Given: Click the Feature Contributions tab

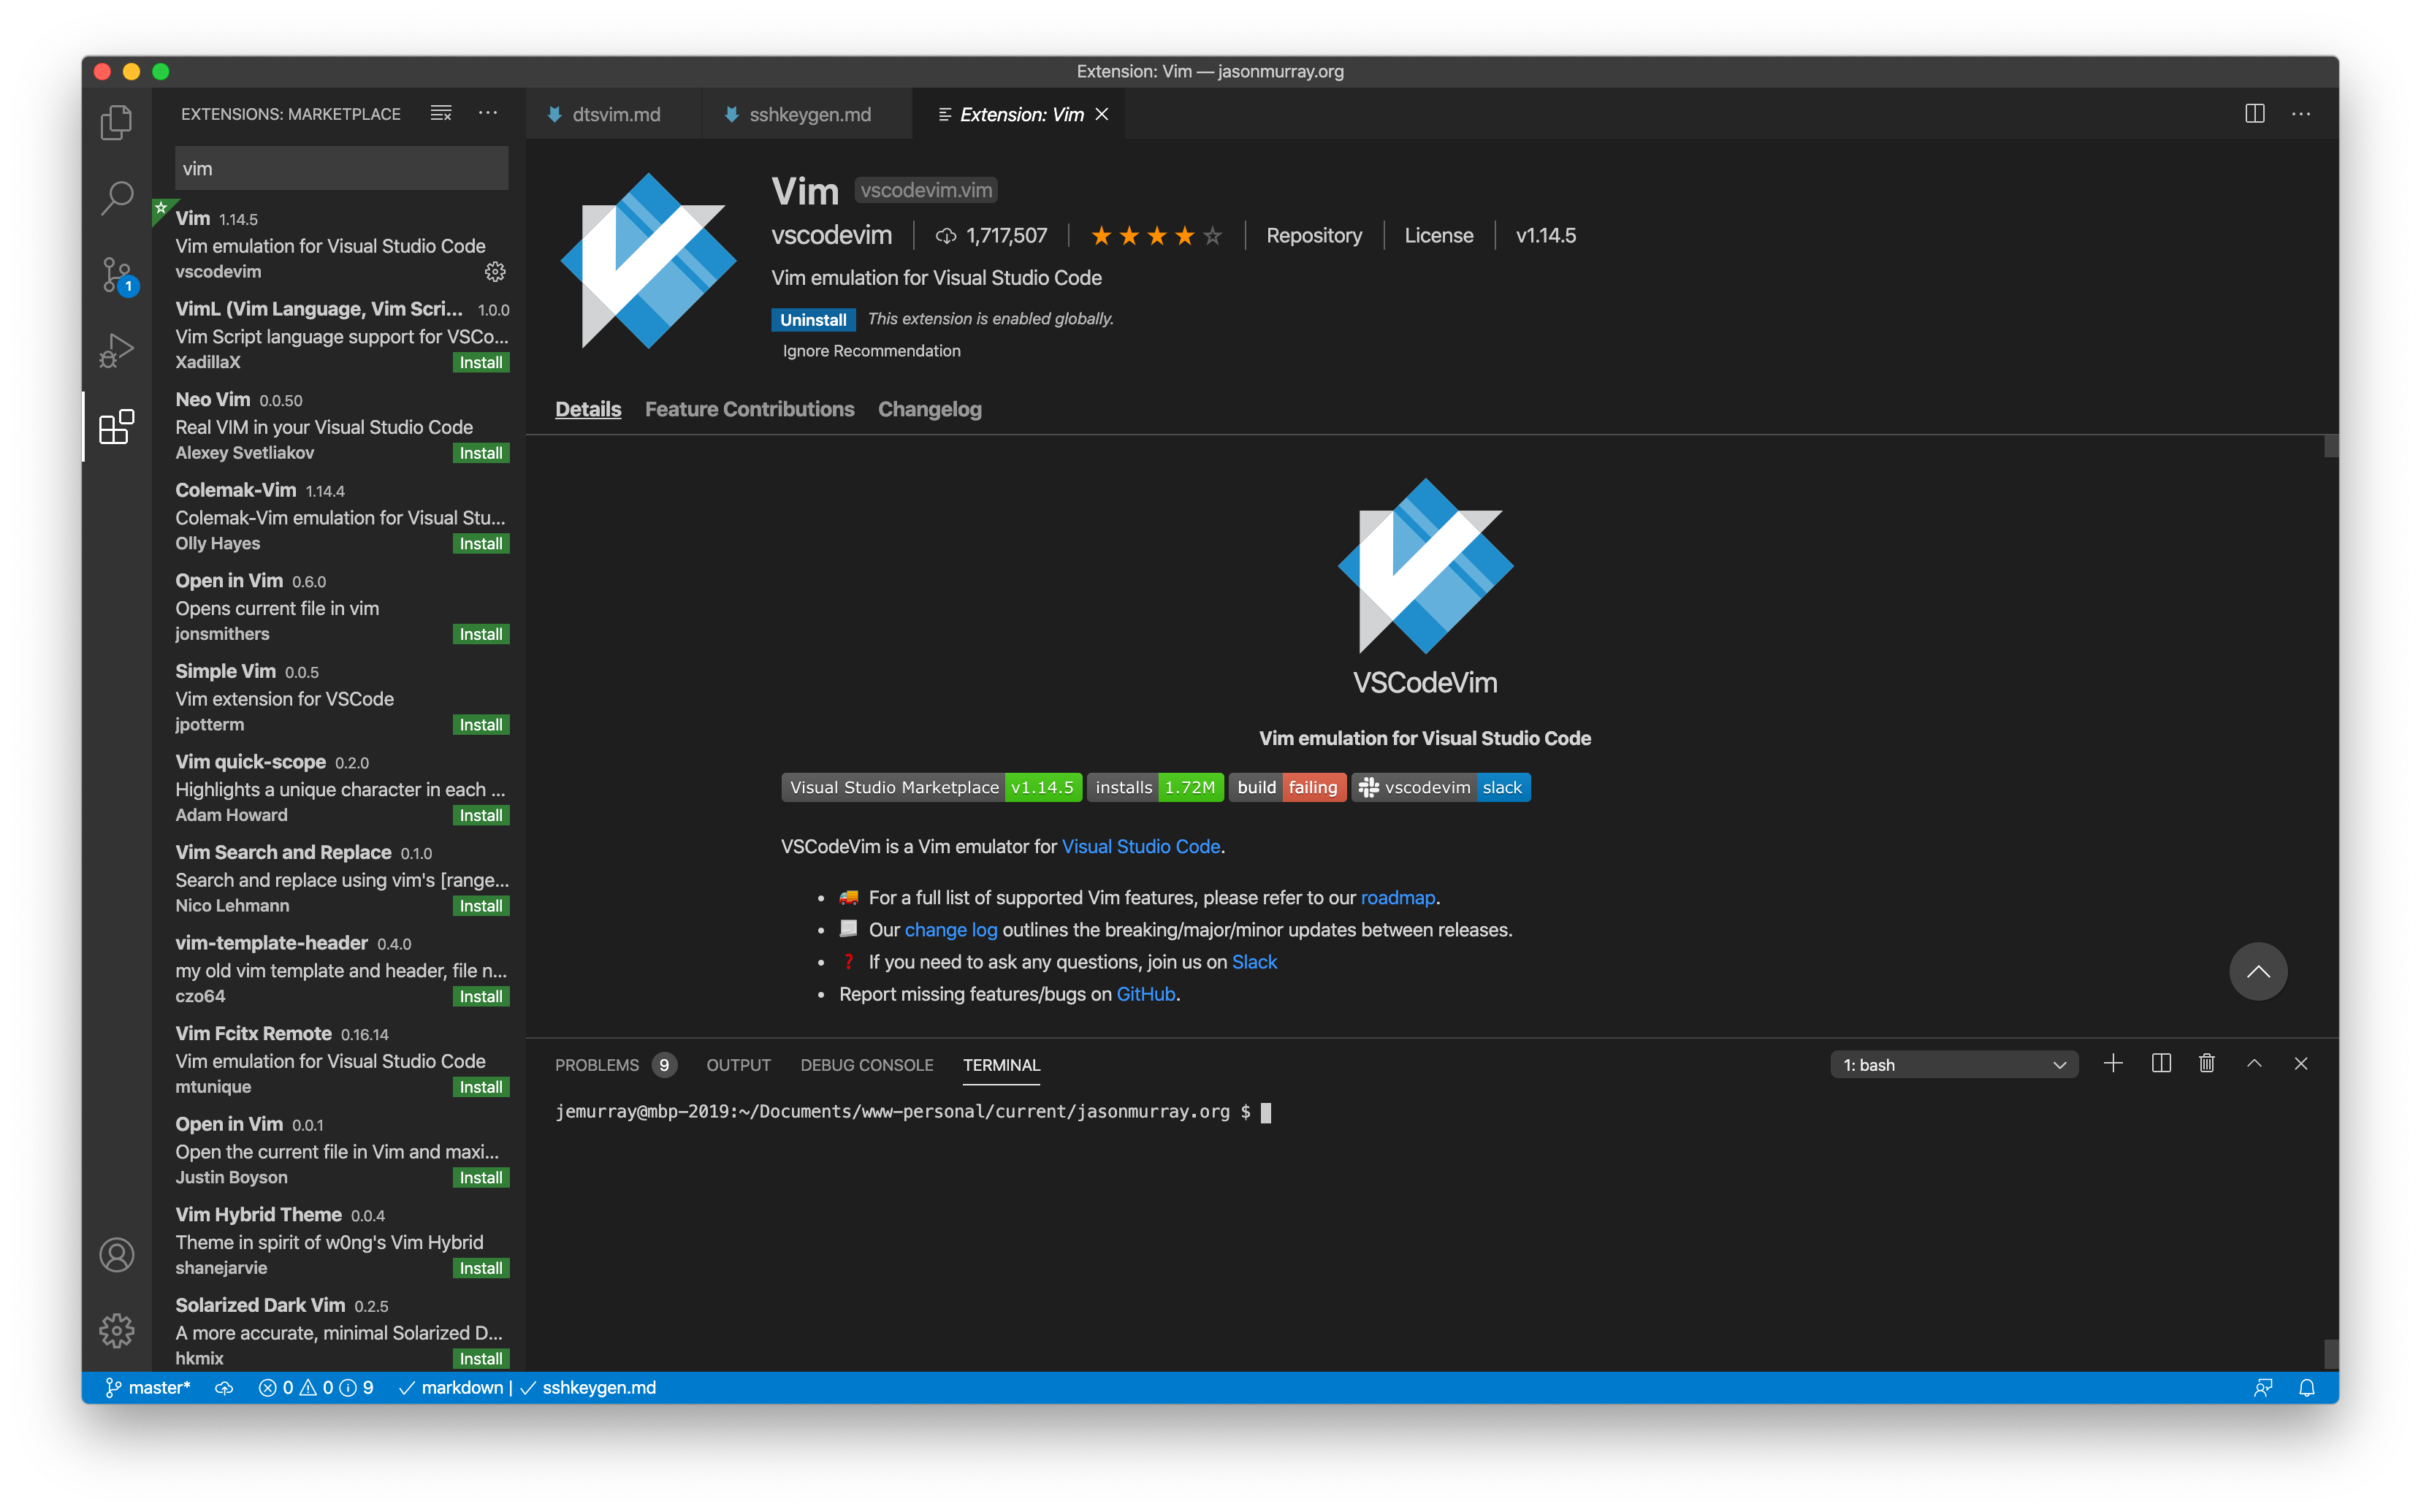Looking at the screenshot, I should (749, 408).
